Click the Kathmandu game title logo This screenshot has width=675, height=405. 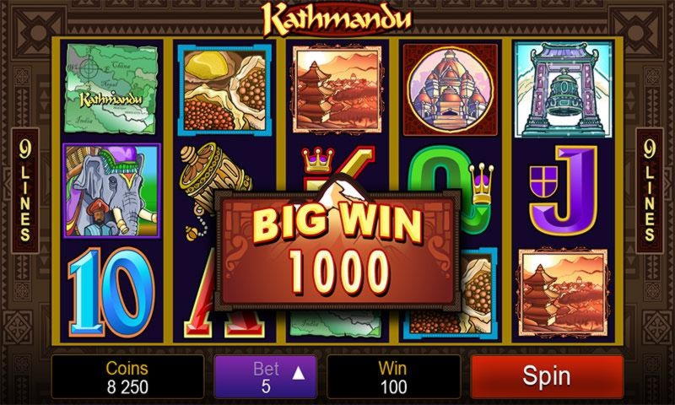337,19
